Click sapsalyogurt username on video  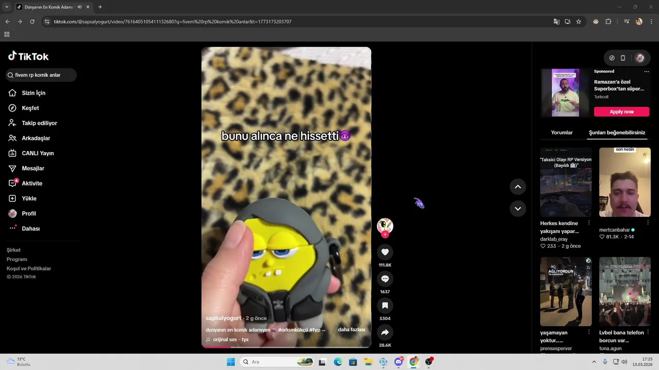(224, 318)
